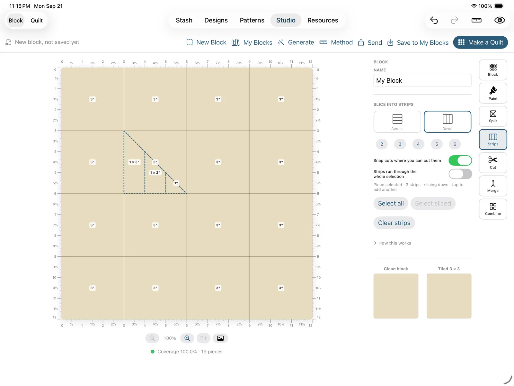The width and height of the screenshot is (514, 386).
Task: Open the reference image icon
Action: coord(220,338)
